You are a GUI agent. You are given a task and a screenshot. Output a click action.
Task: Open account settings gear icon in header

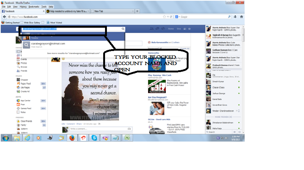click(x=189, y=29)
